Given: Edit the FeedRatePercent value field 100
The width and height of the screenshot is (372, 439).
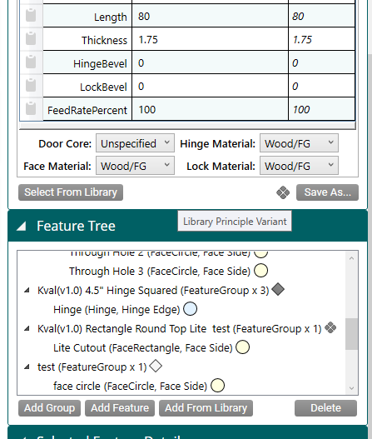Looking at the screenshot, I should 210,109.
